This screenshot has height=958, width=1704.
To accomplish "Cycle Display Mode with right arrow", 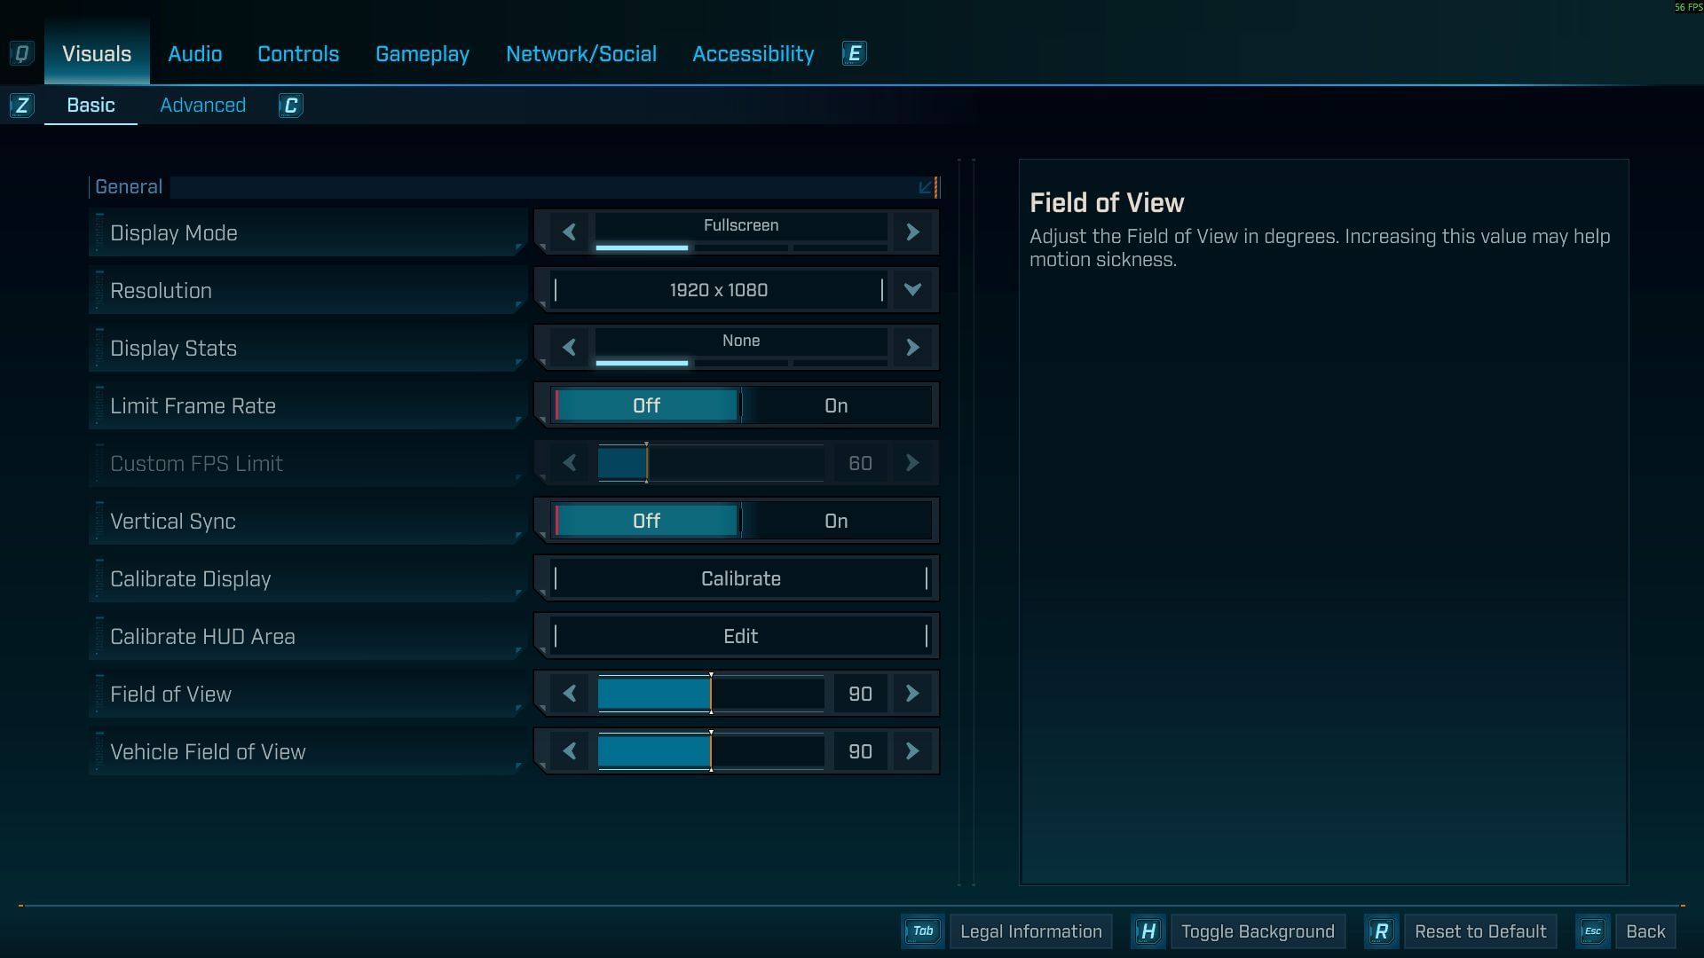I will 912,232.
